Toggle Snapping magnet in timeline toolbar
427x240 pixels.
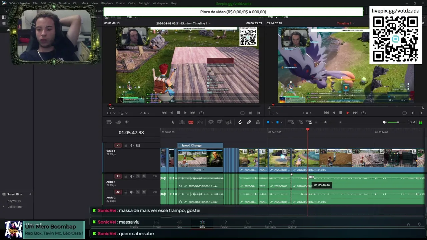240,122
